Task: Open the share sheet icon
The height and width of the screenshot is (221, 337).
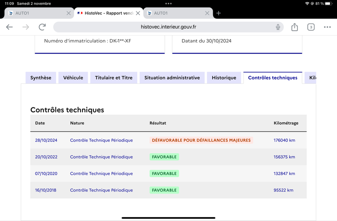Action: coord(294,27)
